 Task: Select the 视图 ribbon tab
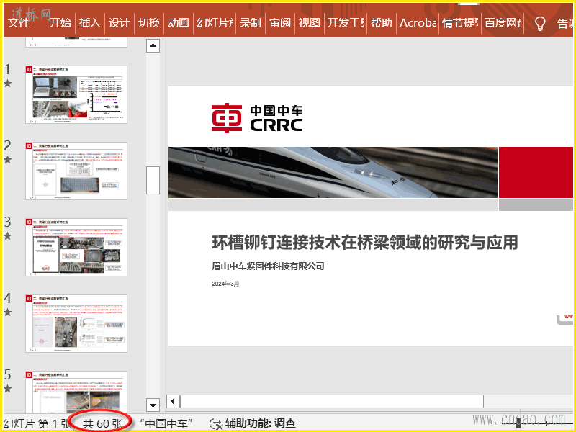click(310, 23)
